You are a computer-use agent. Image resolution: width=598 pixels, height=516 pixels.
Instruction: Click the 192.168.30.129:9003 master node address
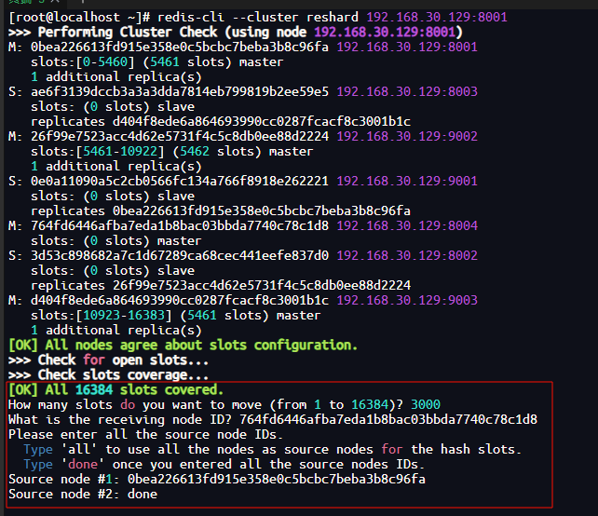pyautogui.click(x=406, y=300)
